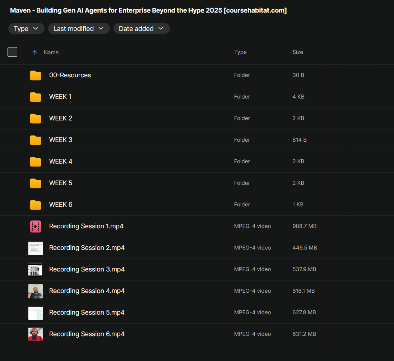Open the WEEK 2 folder name
Screen dimensions: 394x361
point(61,118)
